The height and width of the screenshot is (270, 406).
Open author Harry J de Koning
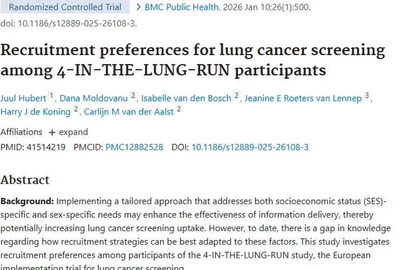[x=35, y=112]
